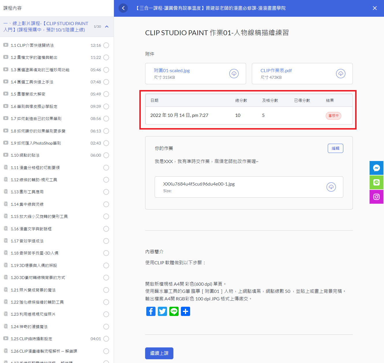Click the submitted file name XXXu7684u4f5cu696du4e00-1.jpg

199,184
